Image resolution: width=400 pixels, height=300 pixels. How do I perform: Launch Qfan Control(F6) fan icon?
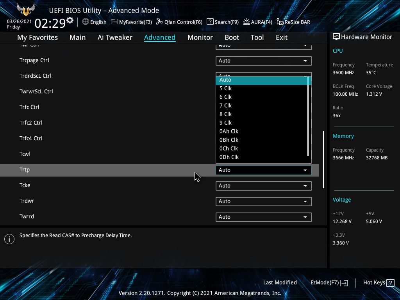(160, 22)
